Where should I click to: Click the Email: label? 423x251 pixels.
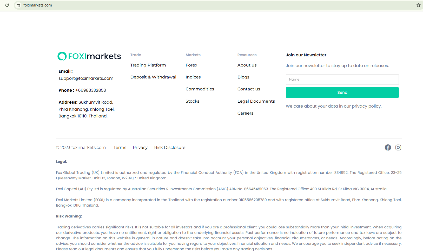click(x=65, y=71)
